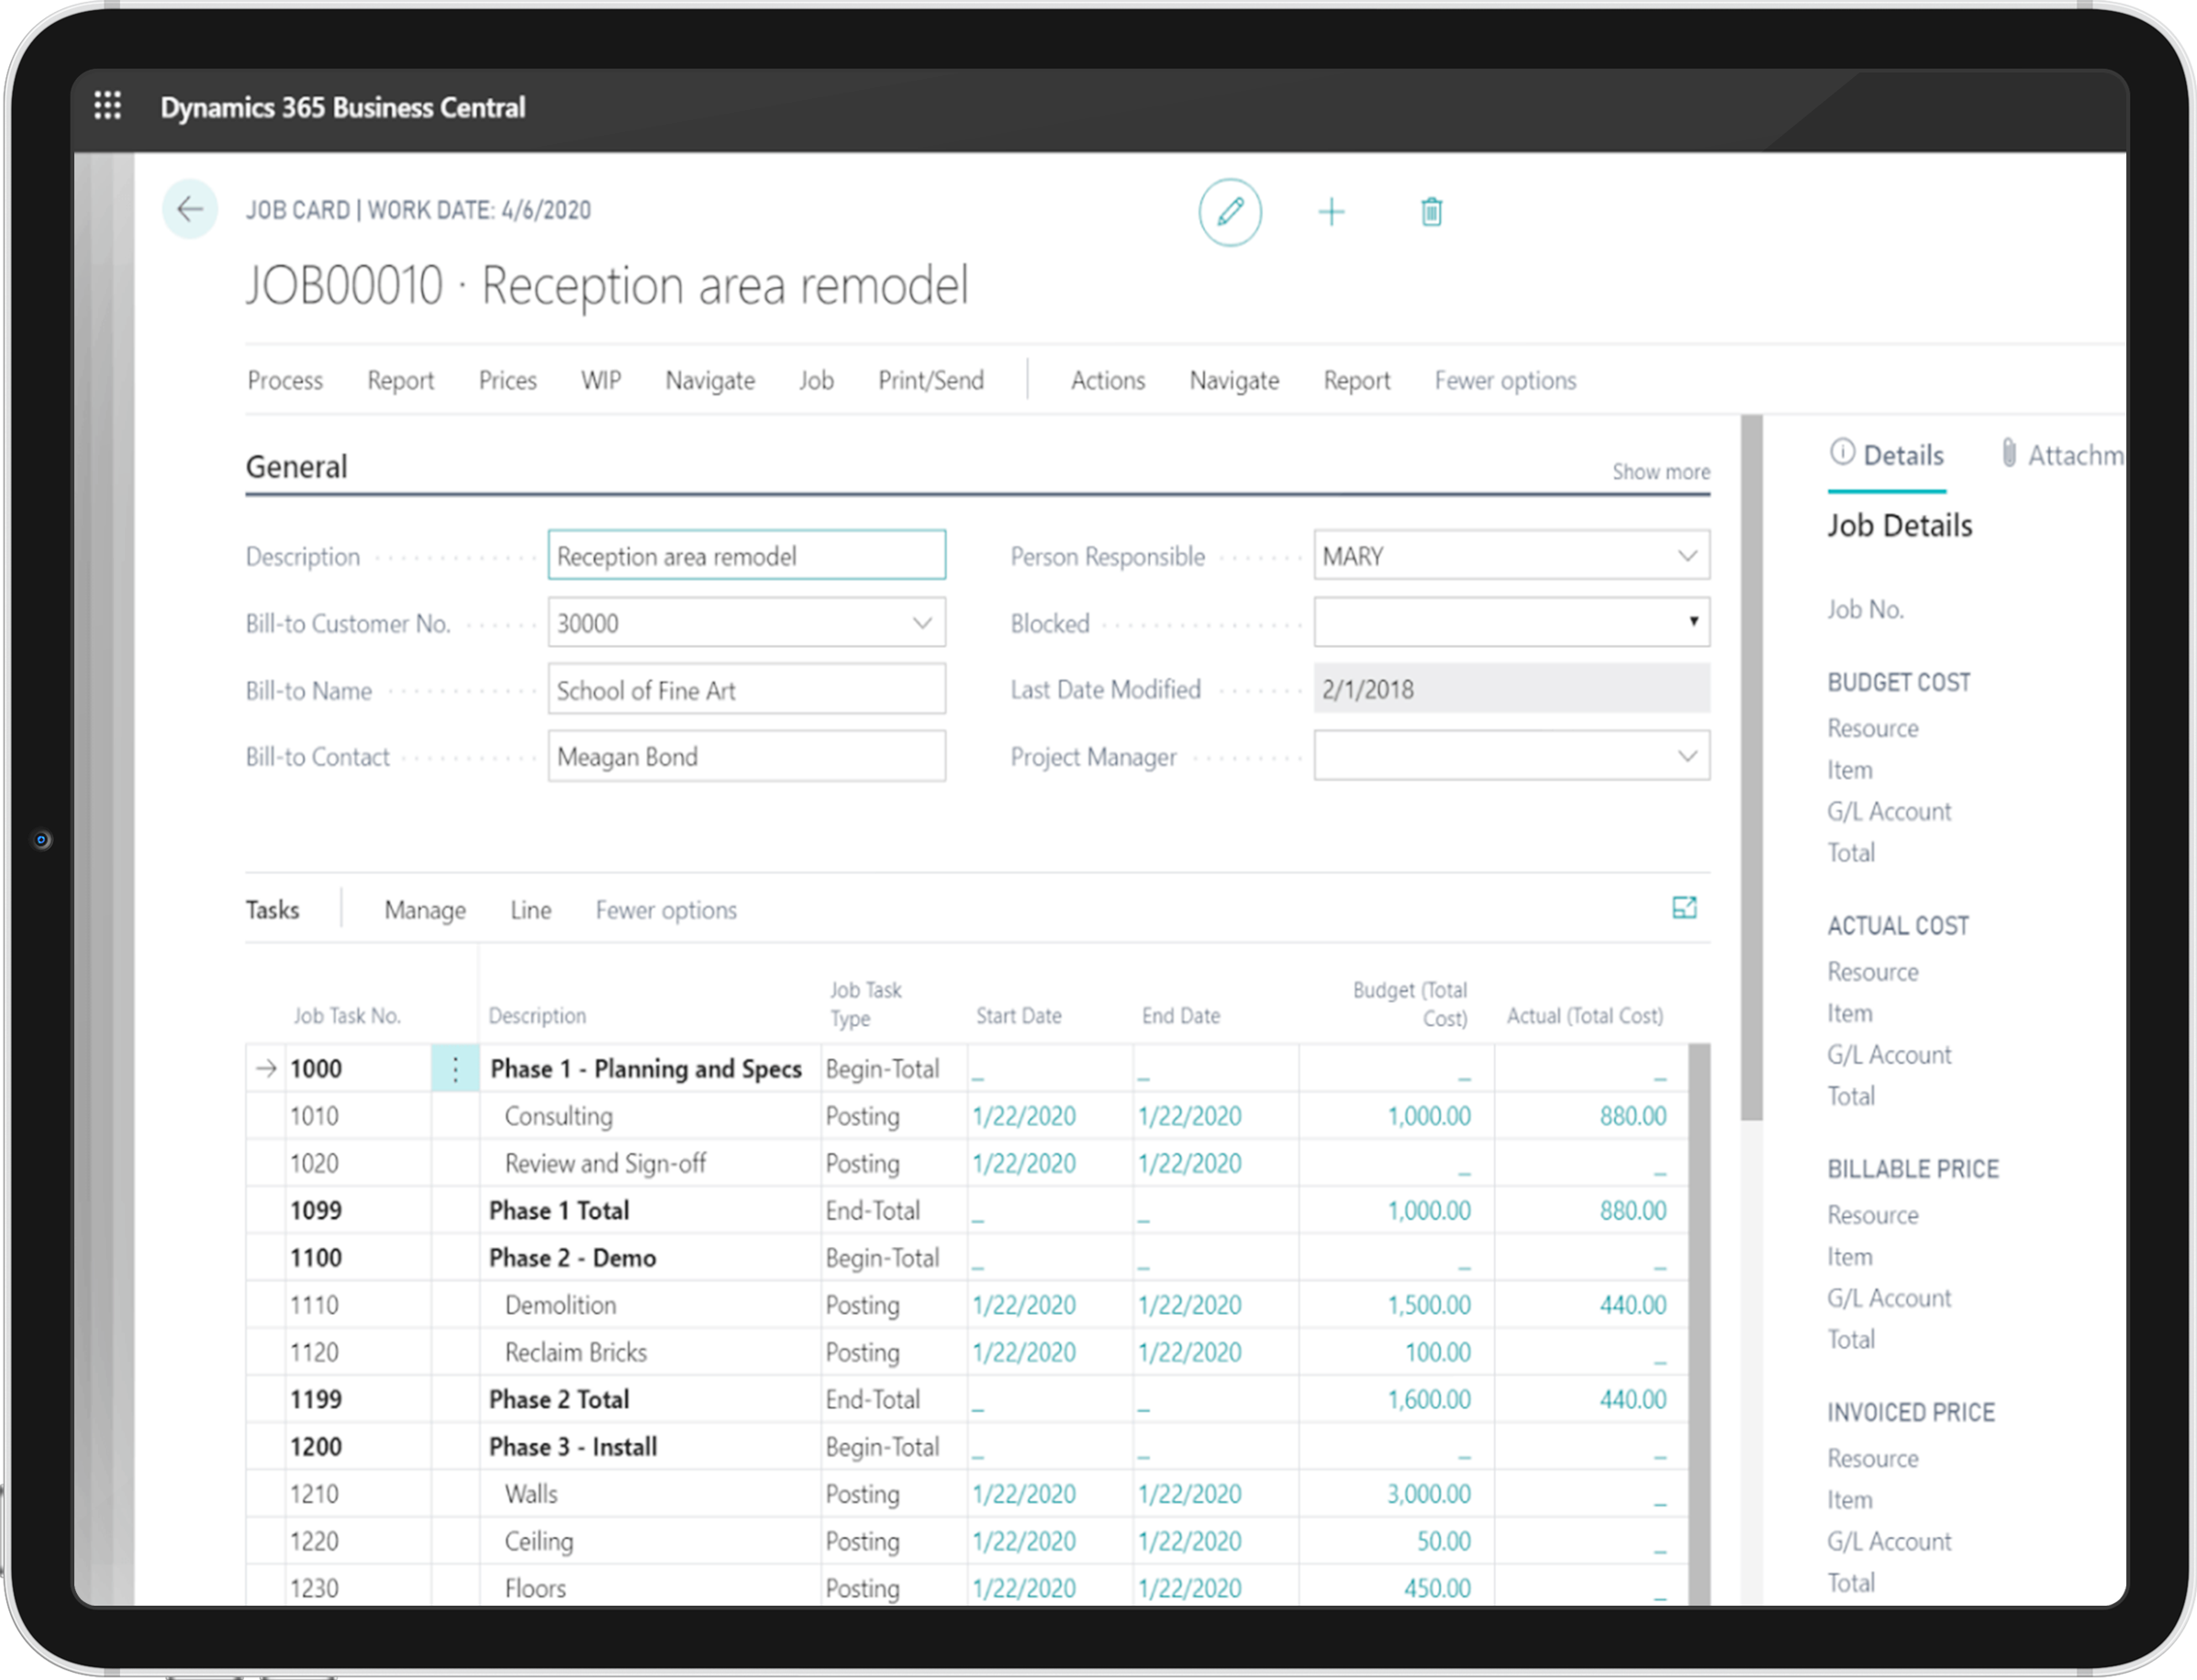The height and width of the screenshot is (1680, 2197).
Task: Select the Phase 2 - Demo row
Action: [x=967, y=1257]
